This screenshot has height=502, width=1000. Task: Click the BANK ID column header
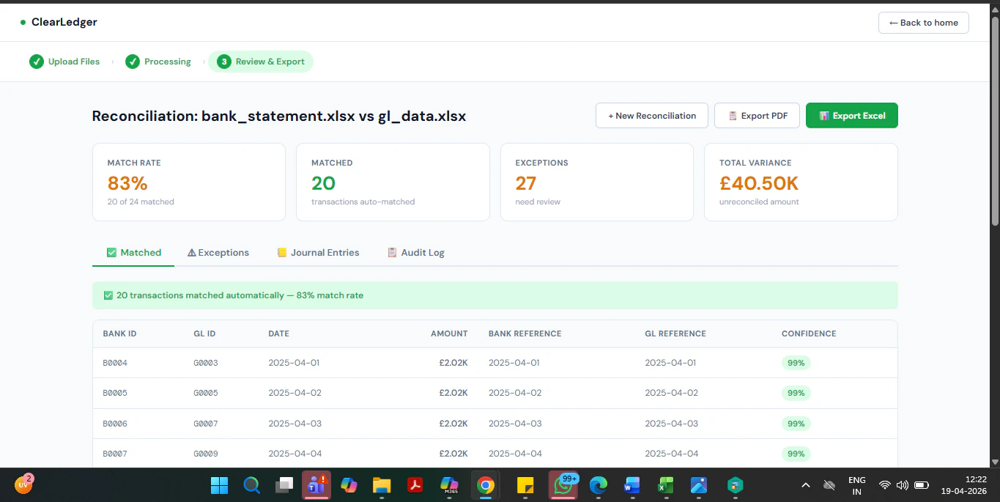pos(119,333)
